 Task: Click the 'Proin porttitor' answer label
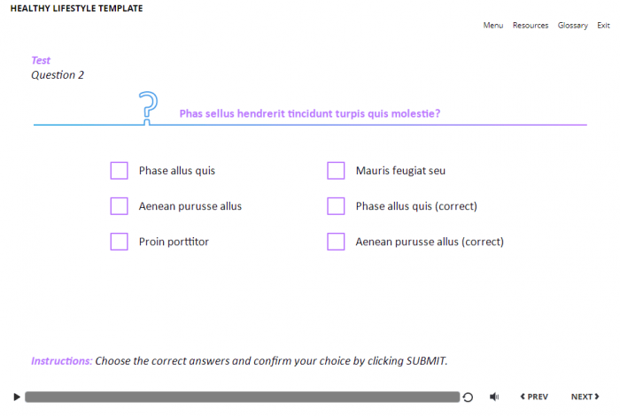[x=174, y=242]
